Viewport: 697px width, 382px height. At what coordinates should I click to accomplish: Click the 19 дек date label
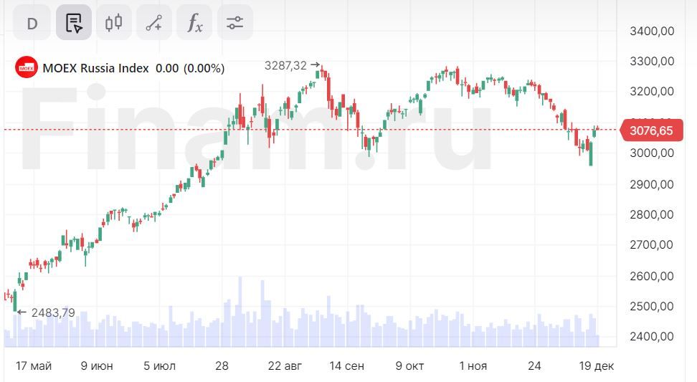point(597,366)
